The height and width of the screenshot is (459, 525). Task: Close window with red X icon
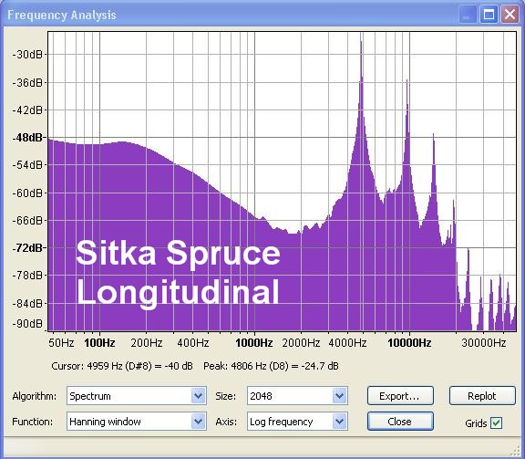[x=510, y=15]
